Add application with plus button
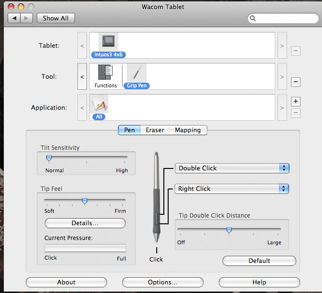Image resolution: width=322 pixels, height=293 pixels. pyautogui.click(x=296, y=101)
